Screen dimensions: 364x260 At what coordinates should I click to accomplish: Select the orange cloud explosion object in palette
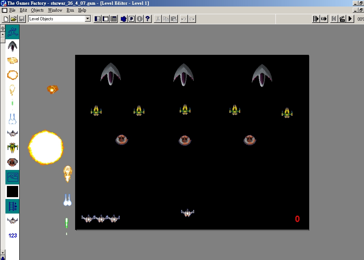[x=12, y=61]
